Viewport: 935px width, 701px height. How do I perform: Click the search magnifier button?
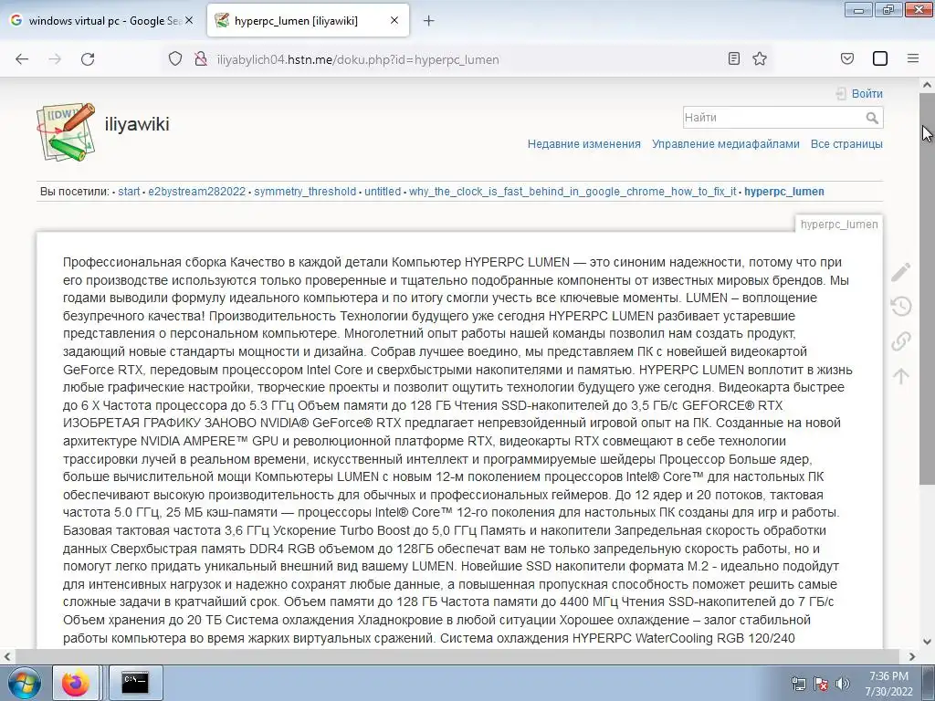872,118
